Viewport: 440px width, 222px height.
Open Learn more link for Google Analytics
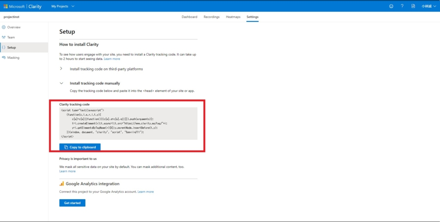click(x=146, y=191)
